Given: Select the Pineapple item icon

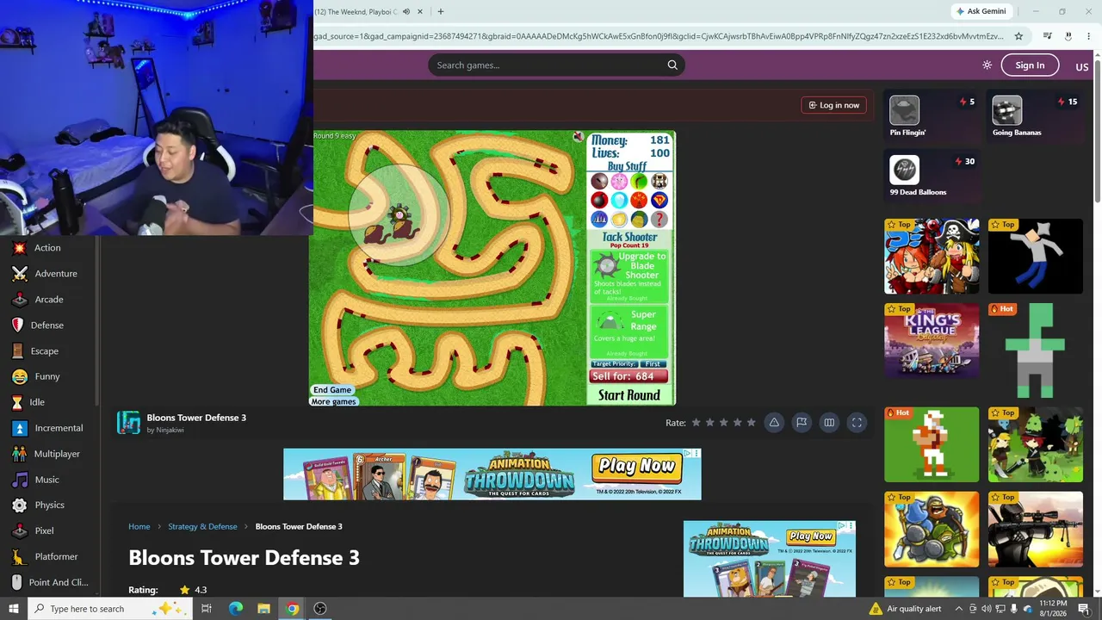Looking at the screenshot, I should pos(639,219).
